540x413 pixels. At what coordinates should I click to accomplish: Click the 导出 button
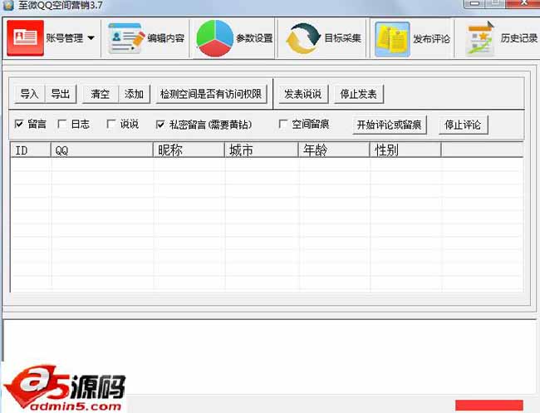click(61, 94)
